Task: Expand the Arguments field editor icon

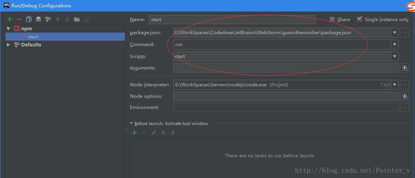Action: click(404, 68)
